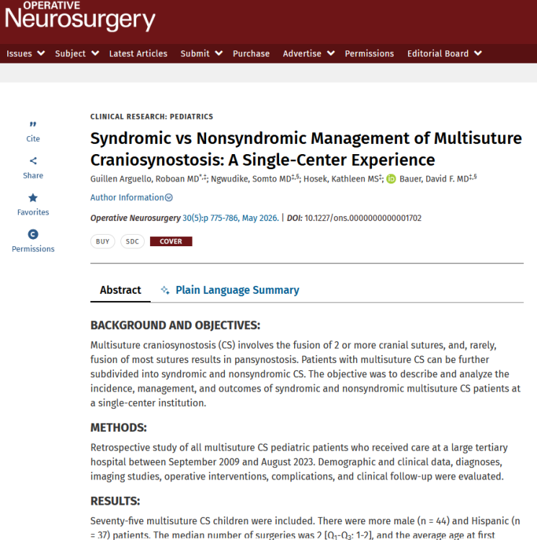Click the Permissions label in sidebar

(x=33, y=249)
